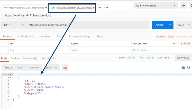Click the "id" key in response
The width and height of the screenshot is (192, 109).
tap(27, 81)
